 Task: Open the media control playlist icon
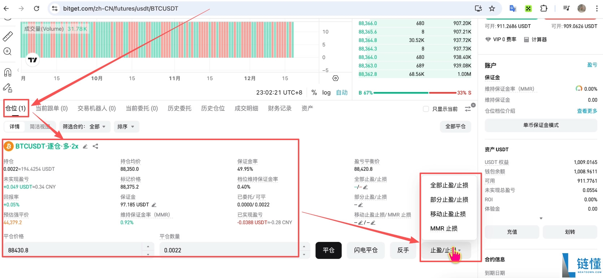tap(566, 8)
